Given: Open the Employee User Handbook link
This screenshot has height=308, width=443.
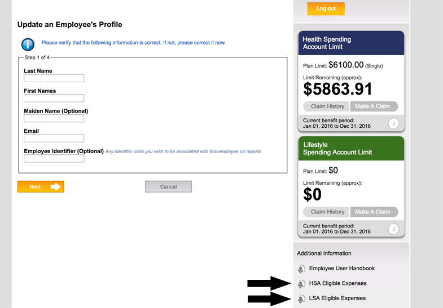Looking at the screenshot, I should pos(342,268).
